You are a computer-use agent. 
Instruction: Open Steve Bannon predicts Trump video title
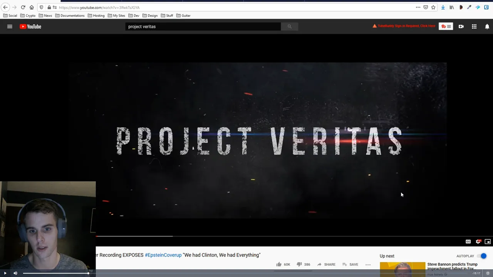point(452,266)
